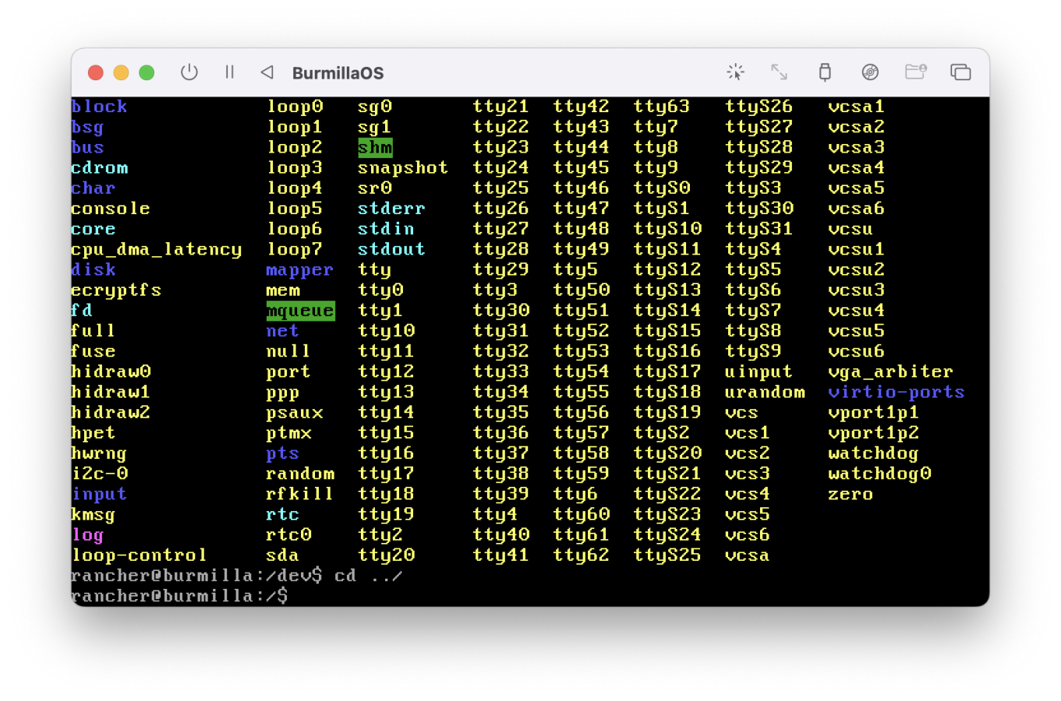Click the green full screen button
This screenshot has width=1061, height=701.
point(147,72)
